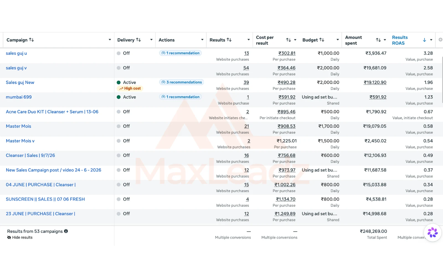Sort by Budget arrows icon

click(322, 40)
